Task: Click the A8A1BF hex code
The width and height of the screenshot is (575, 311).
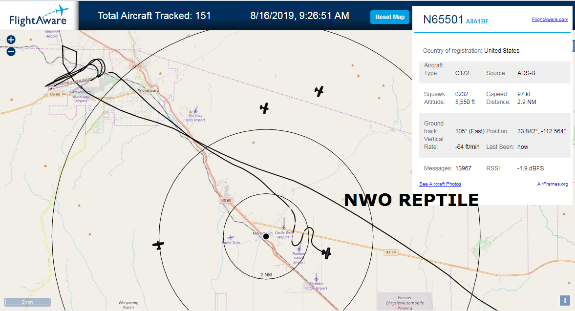Action: (477, 21)
